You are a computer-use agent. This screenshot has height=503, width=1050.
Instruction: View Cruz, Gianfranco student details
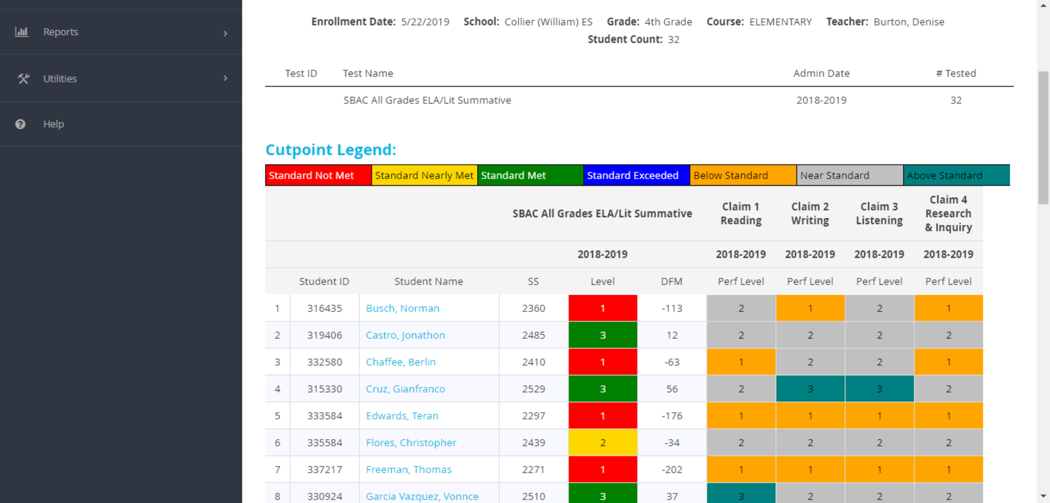point(405,389)
